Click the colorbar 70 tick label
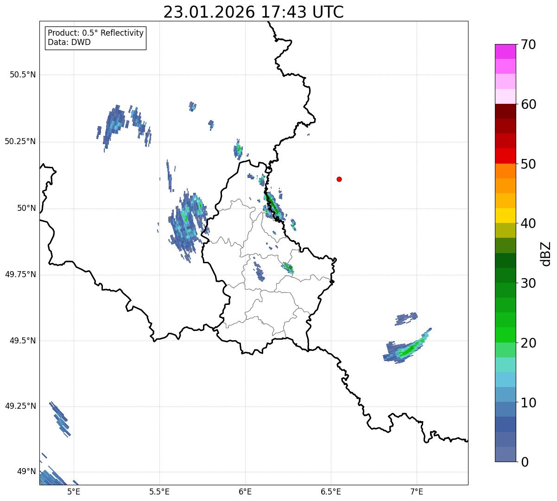This screenshot has height=501, width=557. click(528, 44)
